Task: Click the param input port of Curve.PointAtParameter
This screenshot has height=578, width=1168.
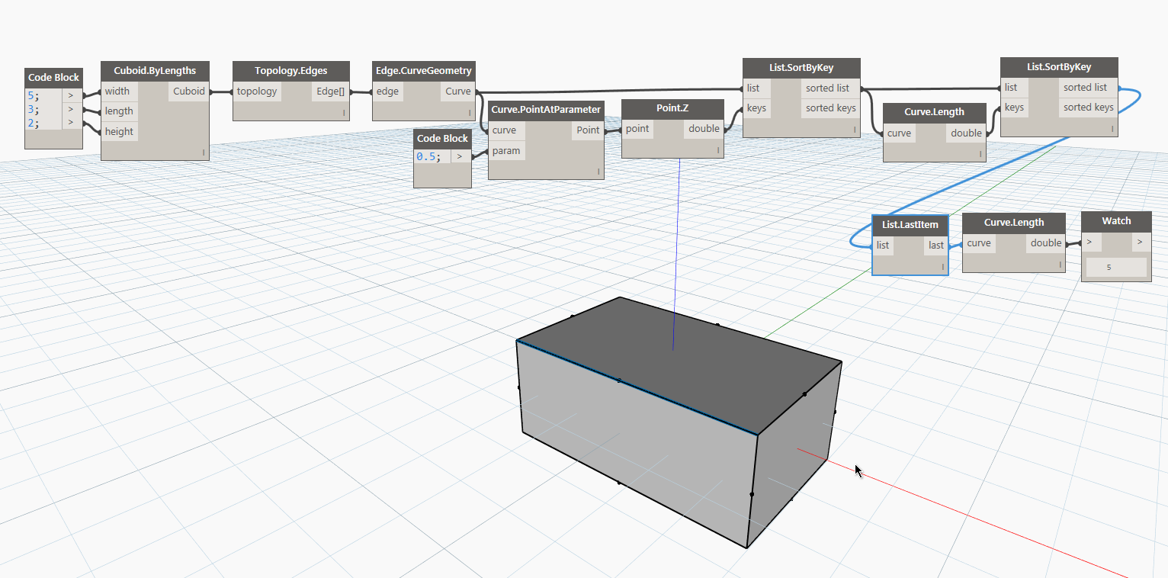Action: pos(506,151)
